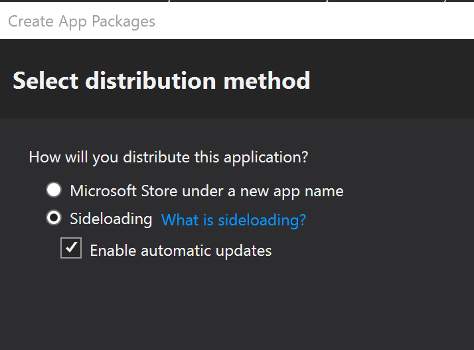Uncheck the box under the Sideloading option
The image size is (474, 350).
[x=71, y=249]
